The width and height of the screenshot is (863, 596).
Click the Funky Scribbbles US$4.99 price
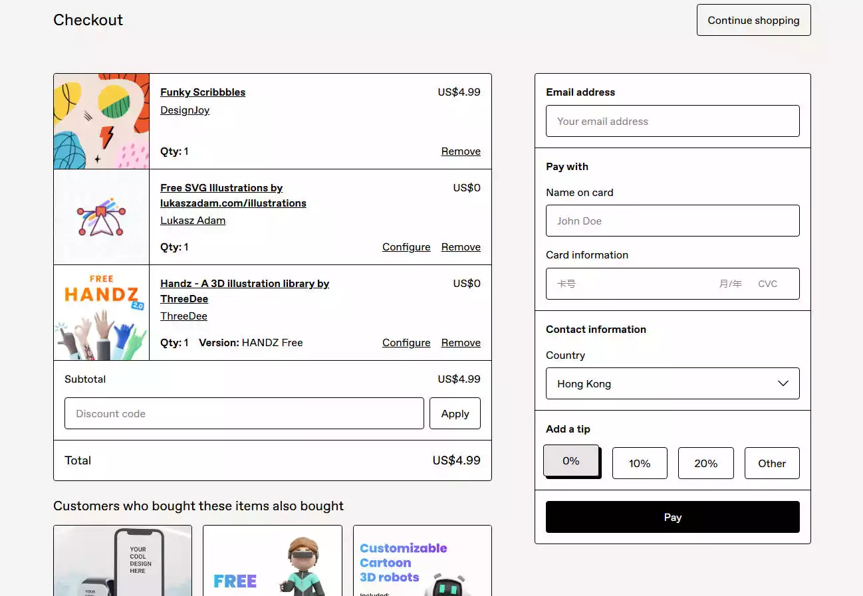tap(459, 92)
